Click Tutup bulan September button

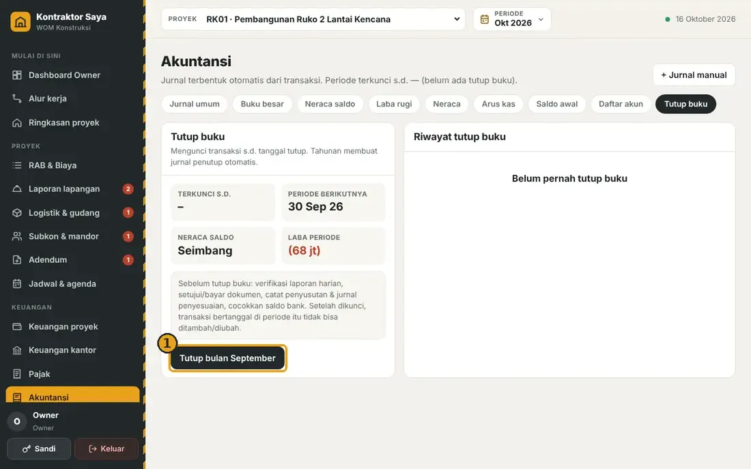point(227,358)
